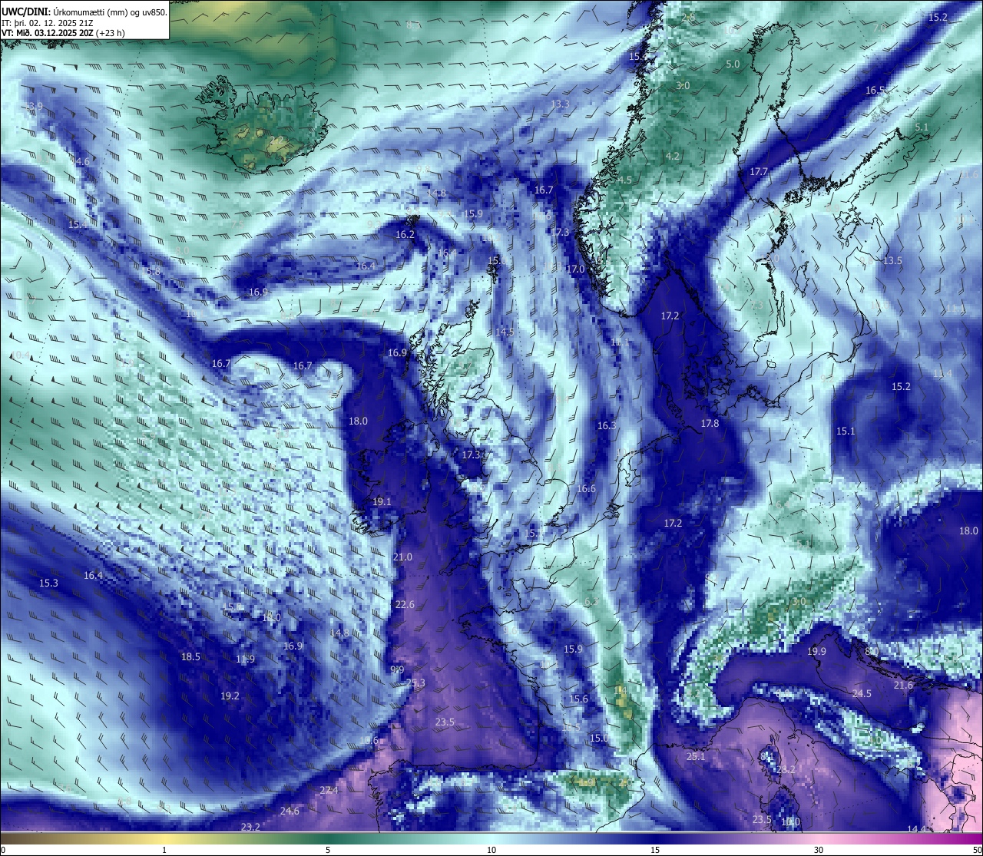Select the 16.3 value in the North Sea
Image resolution: width=983 pixels, height=856 pixels.
coord(607,425)
